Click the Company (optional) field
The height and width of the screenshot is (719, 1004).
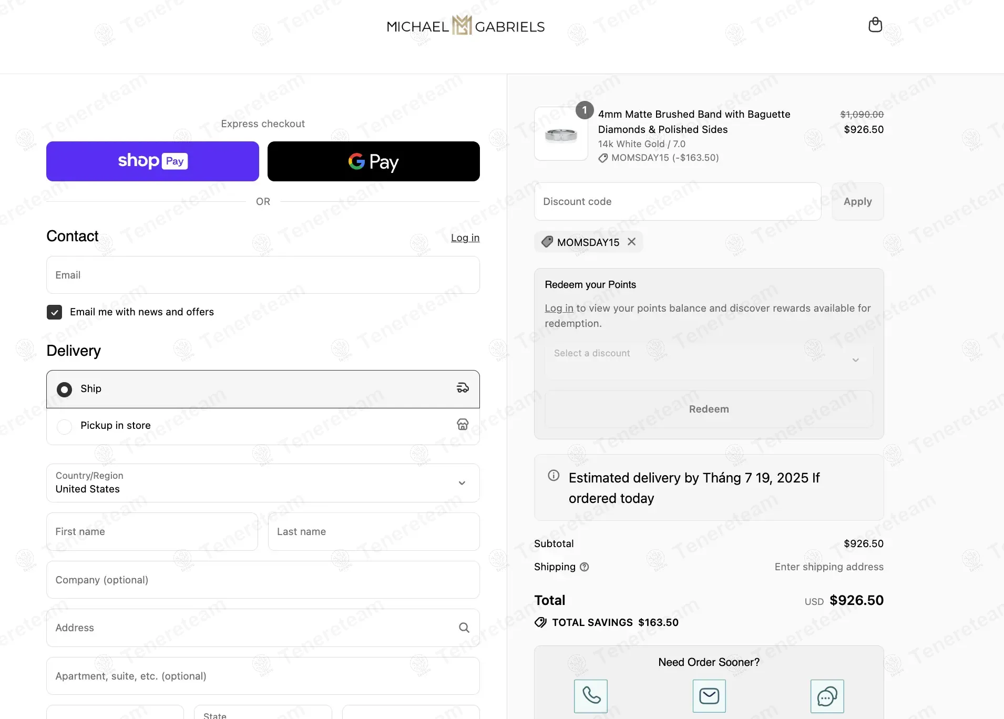pos(263,580)
